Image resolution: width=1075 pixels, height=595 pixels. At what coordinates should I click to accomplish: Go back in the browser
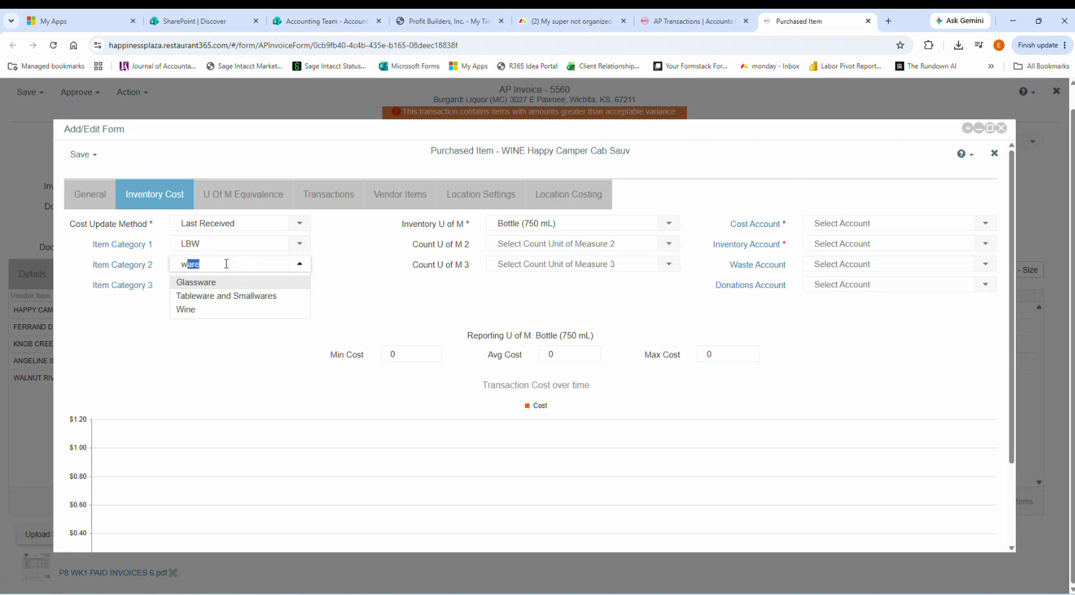[14, 45]
